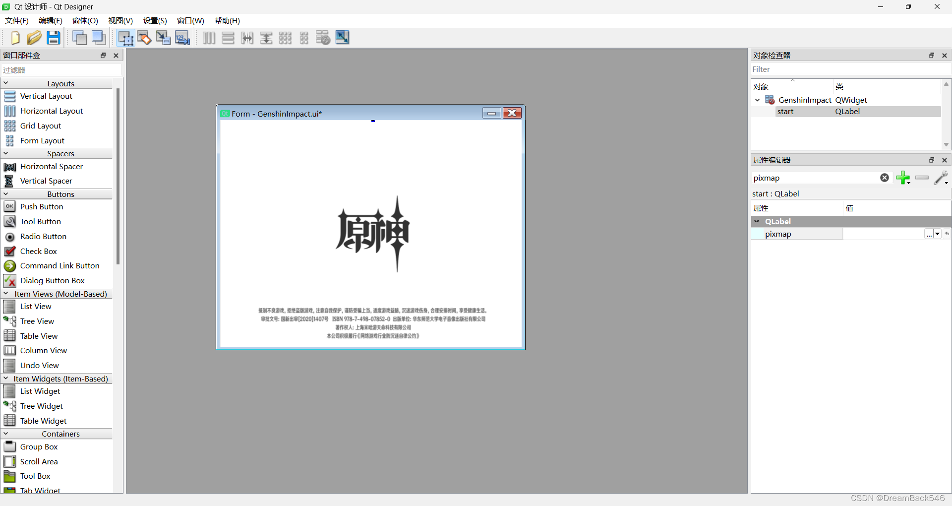Collapse the Spacers category

6,153
